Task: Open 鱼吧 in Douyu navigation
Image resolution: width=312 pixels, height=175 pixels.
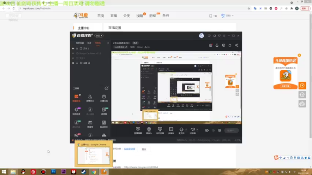Action: tap(165, 16)
